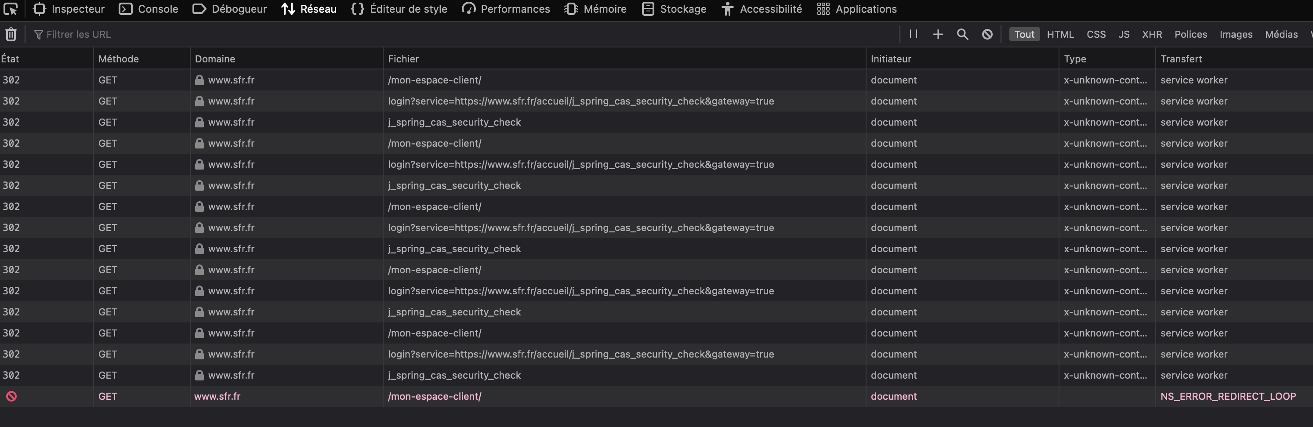Toggle the CSS filter
The height and width of the screenshot is (427, 1313).
pos(1096,34)
